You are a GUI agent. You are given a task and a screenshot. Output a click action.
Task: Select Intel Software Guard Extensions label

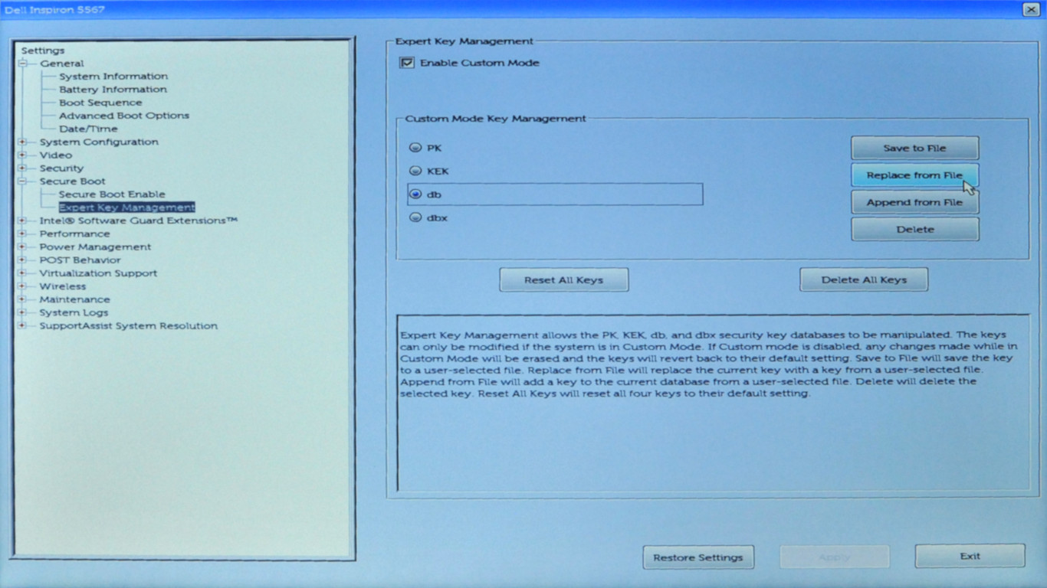(x=139, y=220)
